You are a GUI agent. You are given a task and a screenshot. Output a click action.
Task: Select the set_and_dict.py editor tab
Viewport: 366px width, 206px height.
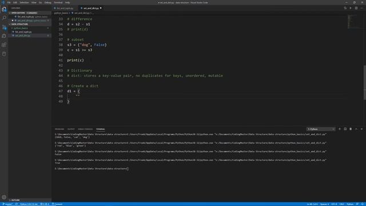(x=91, y=8)
